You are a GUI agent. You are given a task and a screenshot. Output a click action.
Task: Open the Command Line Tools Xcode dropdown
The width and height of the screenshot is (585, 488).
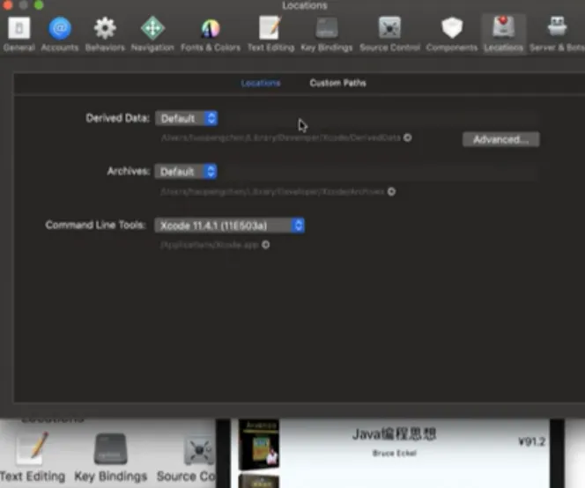pos(229,226)
